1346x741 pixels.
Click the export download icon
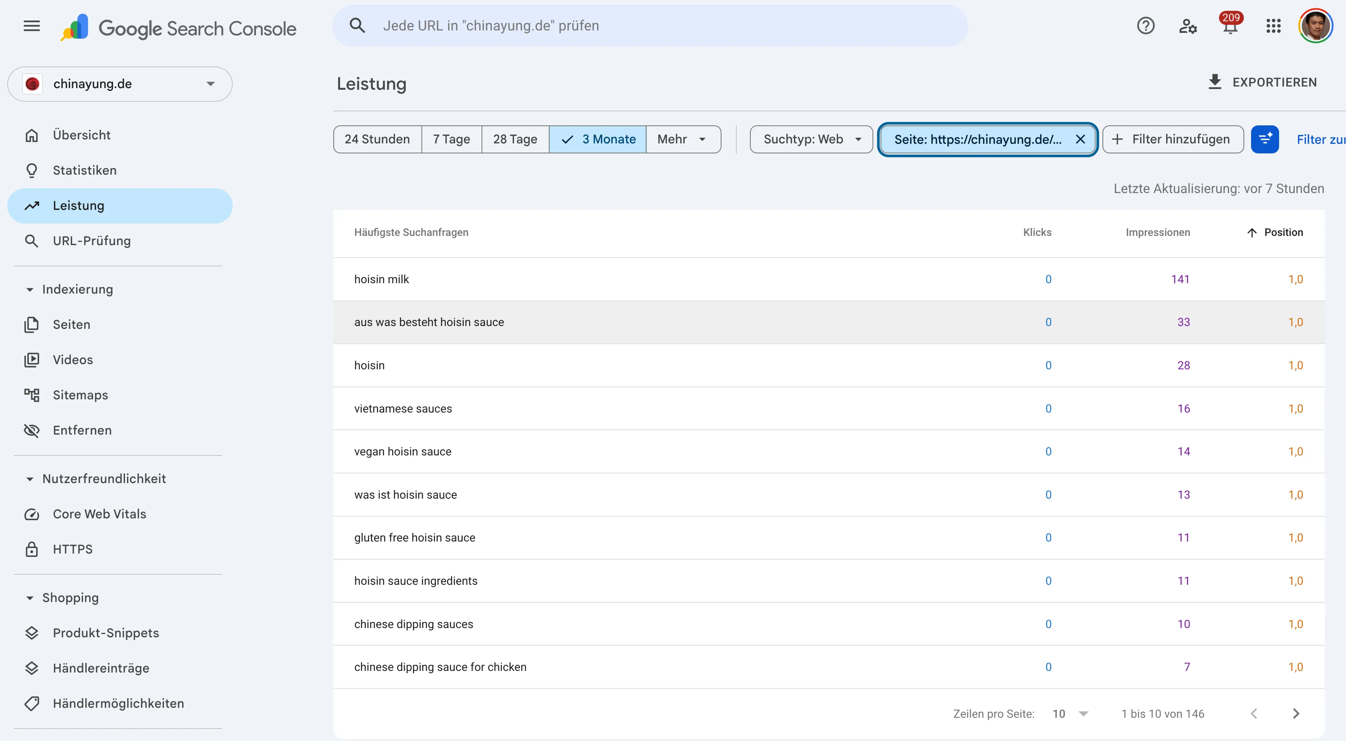[1215, 82]
